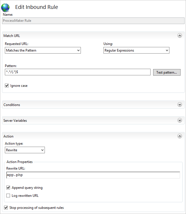Focus the Rewrite URL field containing app.php

point(93,175)
